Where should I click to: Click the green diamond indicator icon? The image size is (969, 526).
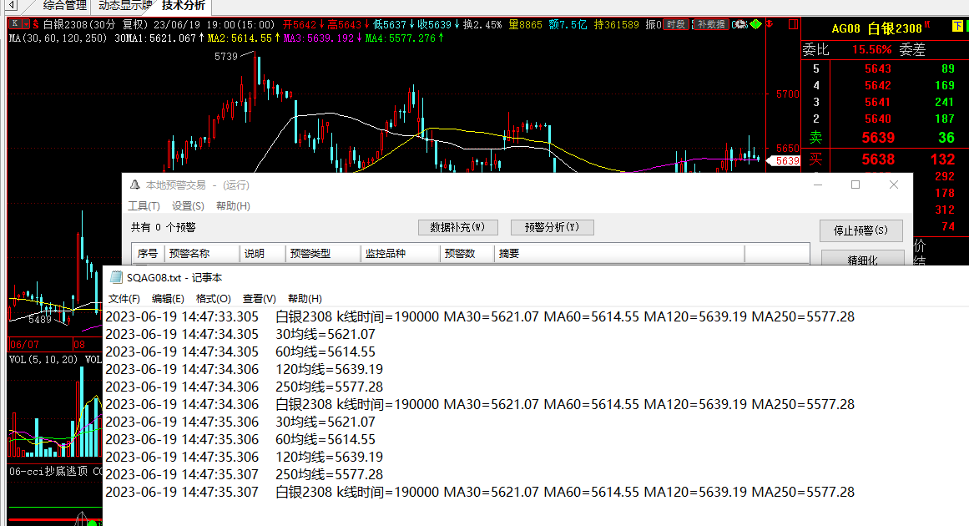click(x=755, y=24)
